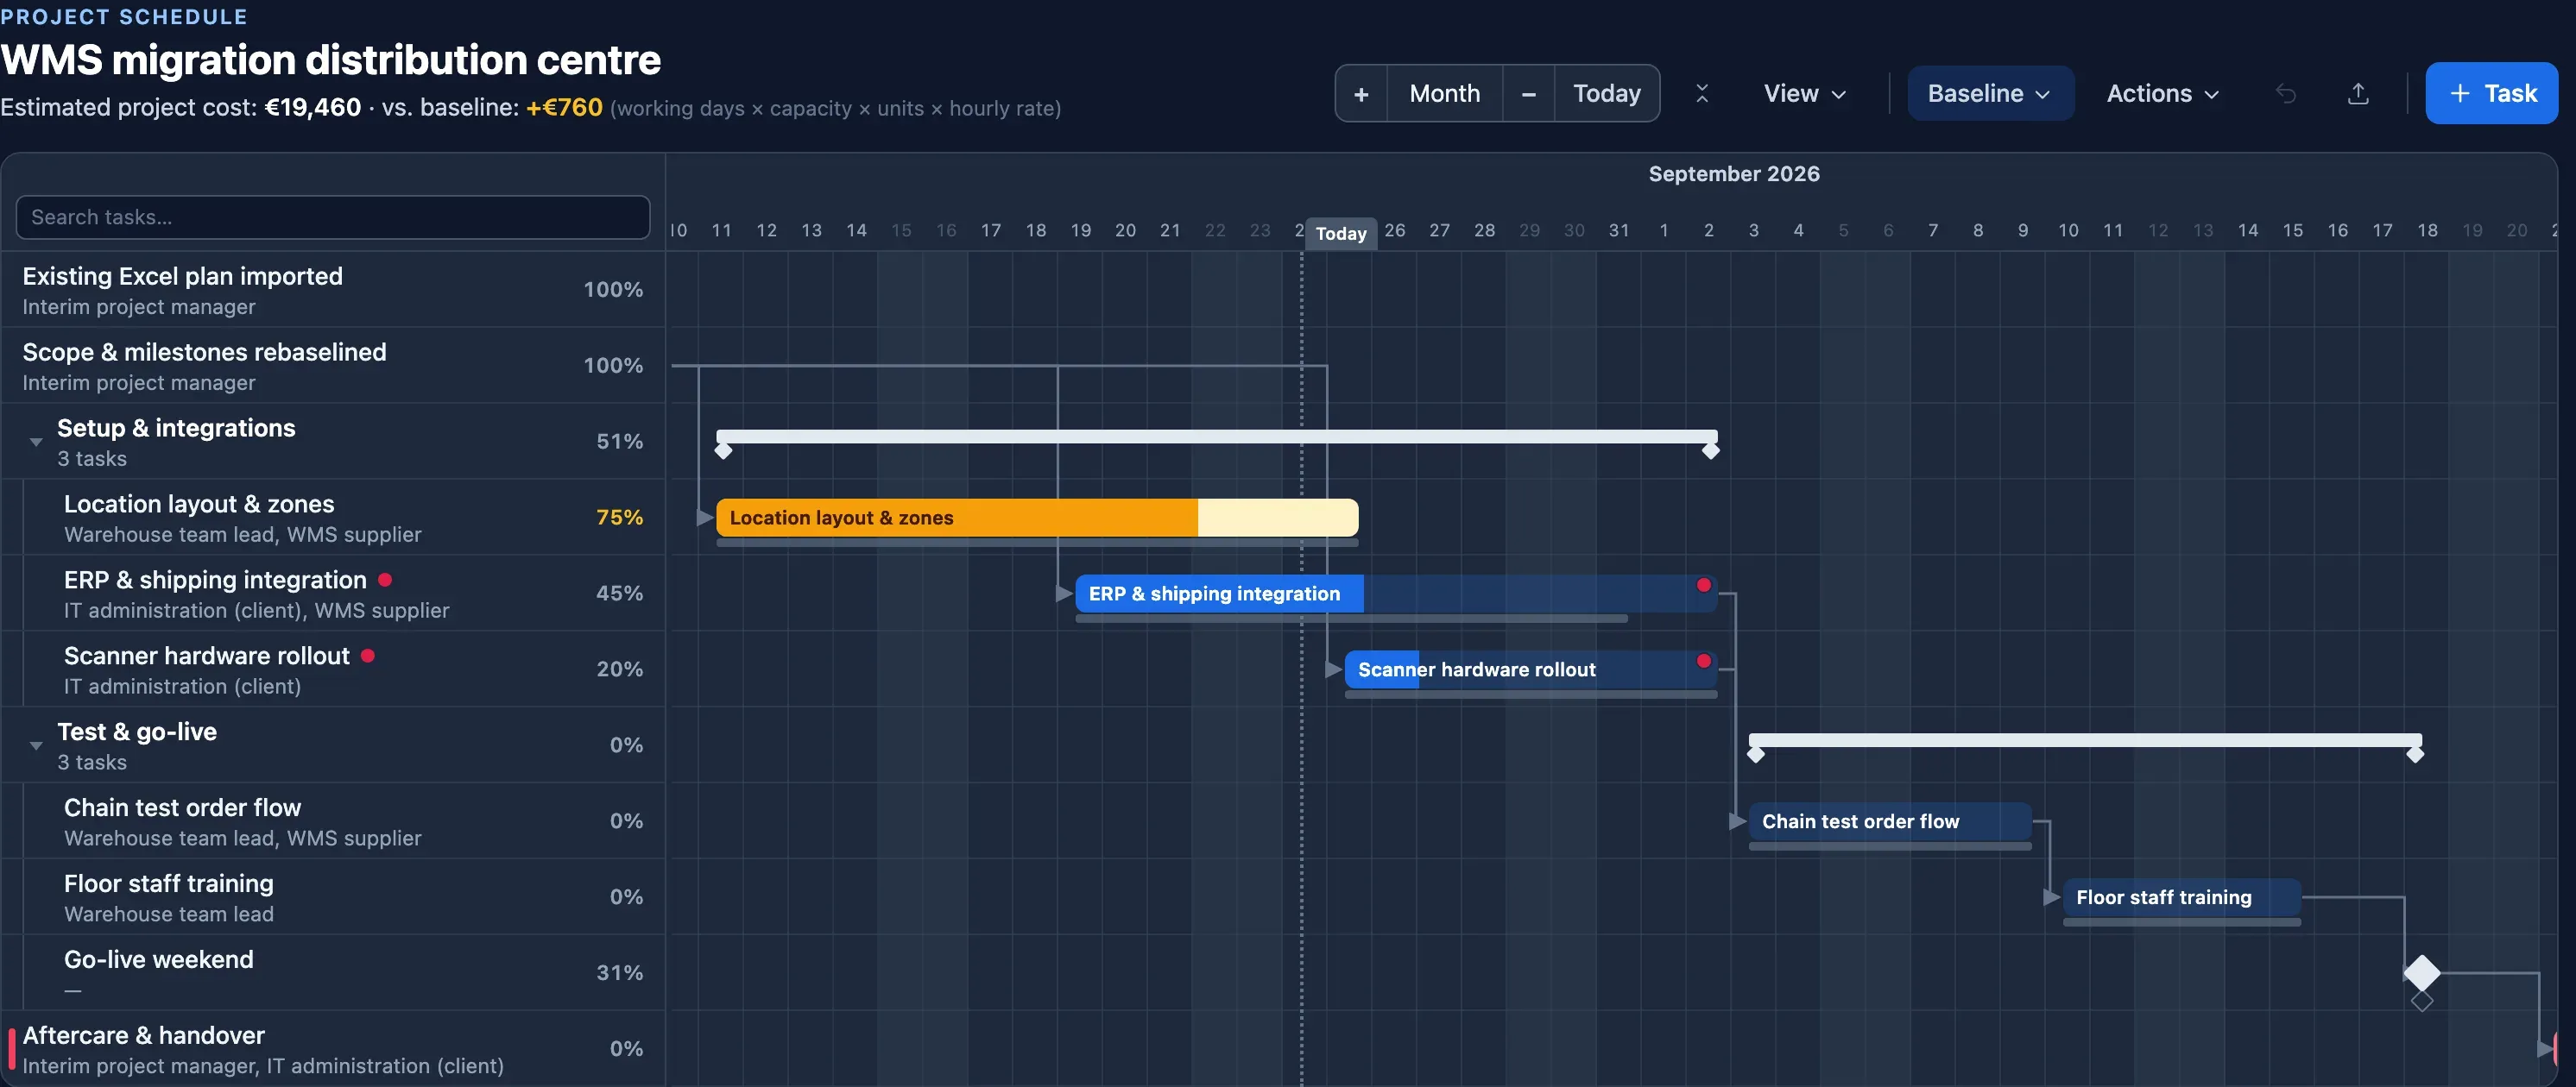Viewport: 2576px width, 1087px height.
Task: Select the Floor staff training bar
Action: [x=2182, y=897]
